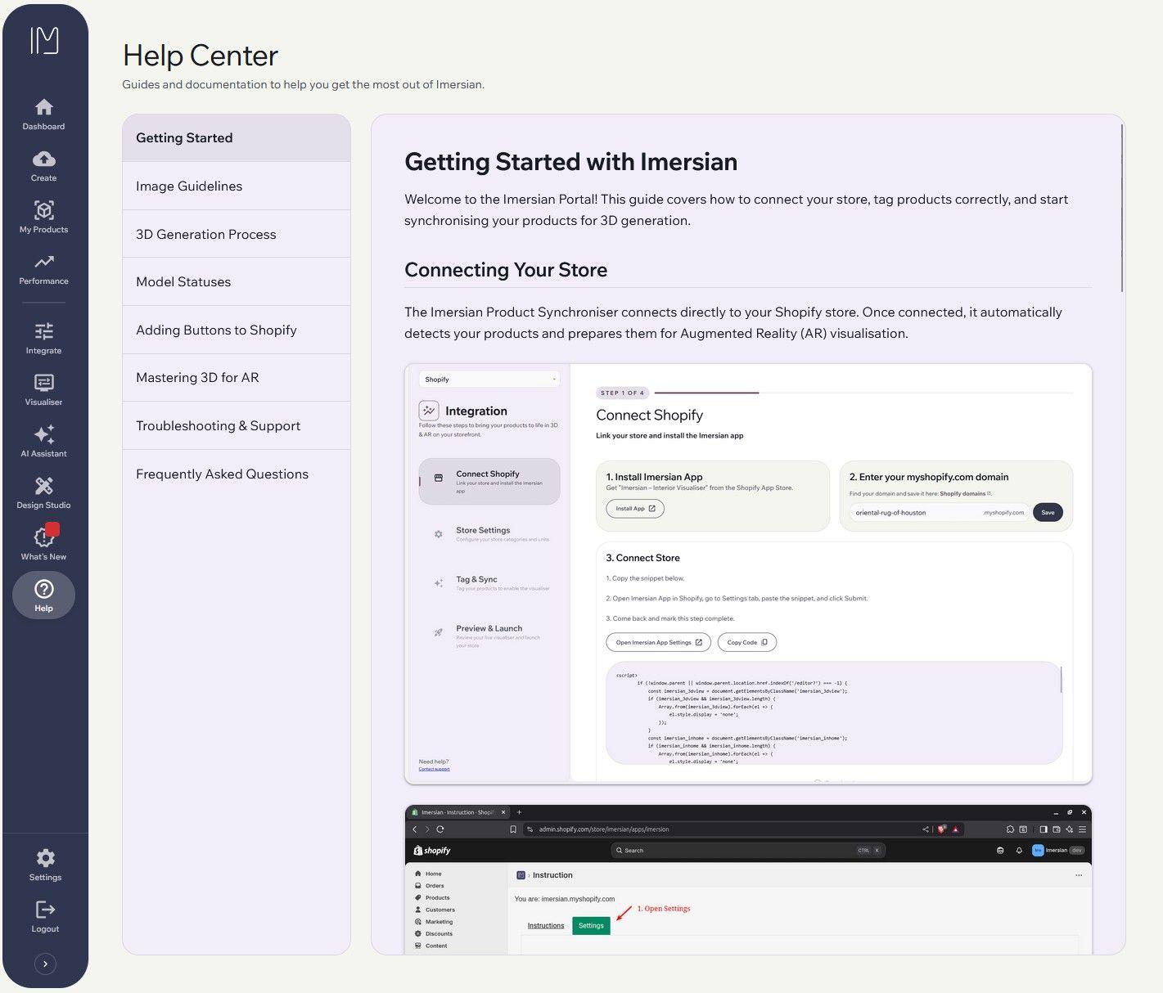This screenshot has width=1163, height=993.
Task: Open Settings gear icon in sidebar
Action: click(x=46, y=857)
